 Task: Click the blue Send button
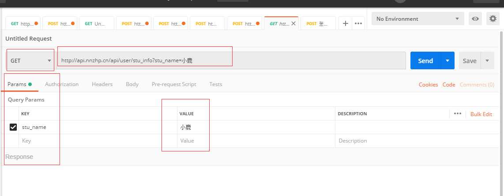point(425,60)
